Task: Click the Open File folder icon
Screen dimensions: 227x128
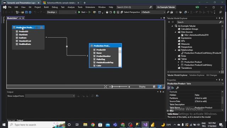Action: coord(23,12)
